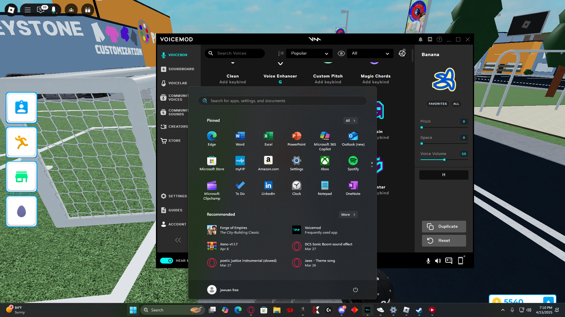Viewport: 565px width, 317px height.
Task: Toggle the Hear Myself switch
Action: tap(167, 261)
